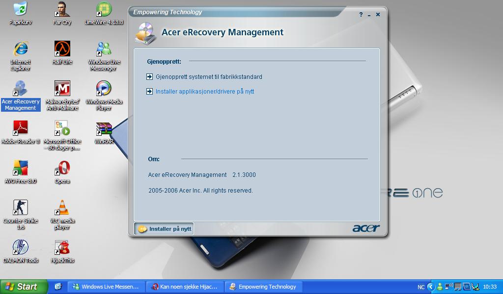Select Acer eRecovery Management desktop shortcut
The width and height of the screenshot is (503, 294).
[21, 96]
